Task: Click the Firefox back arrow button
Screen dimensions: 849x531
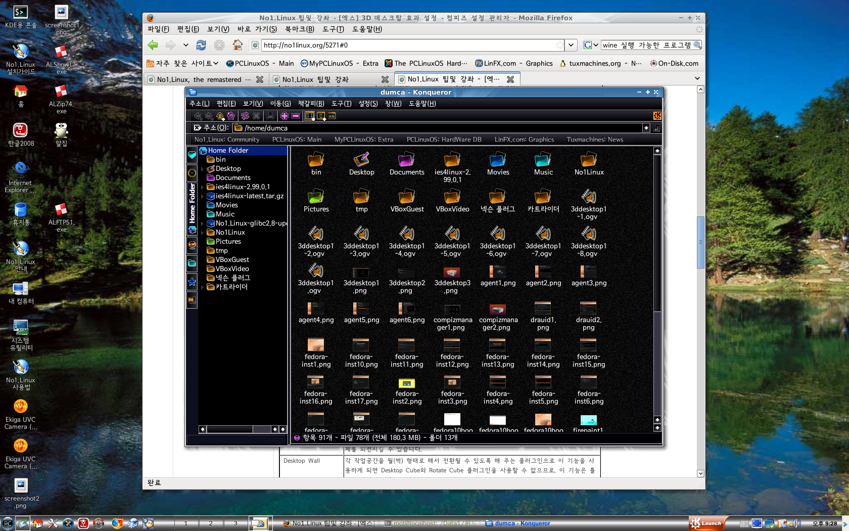Action: pyautogui.click(x=153, y=45)
